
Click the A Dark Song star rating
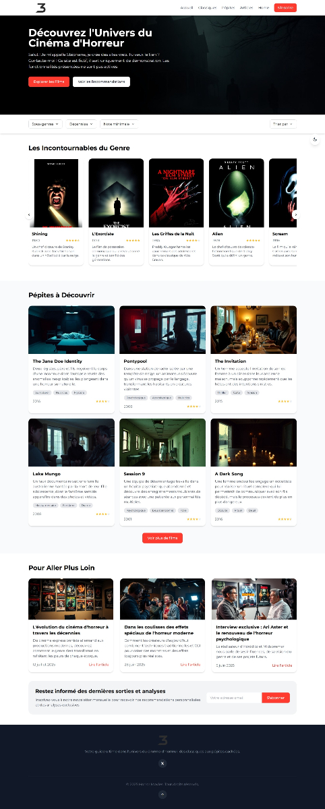(285, 519)
